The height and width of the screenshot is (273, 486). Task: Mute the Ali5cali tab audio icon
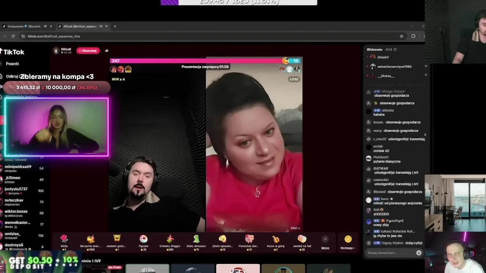[101, 26]
